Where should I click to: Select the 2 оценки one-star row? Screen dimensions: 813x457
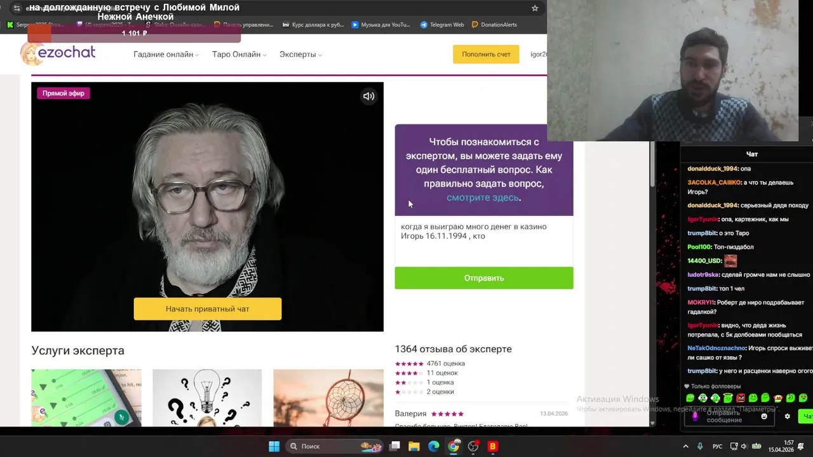[424, 392]
